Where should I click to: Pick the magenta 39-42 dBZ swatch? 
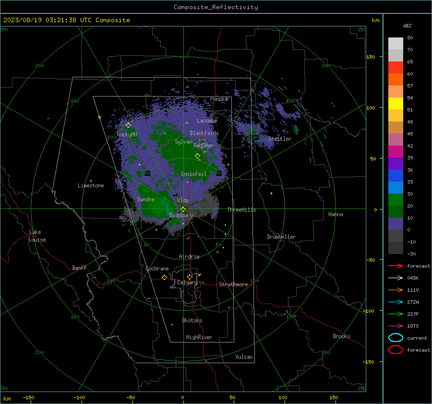coord(396,151)
